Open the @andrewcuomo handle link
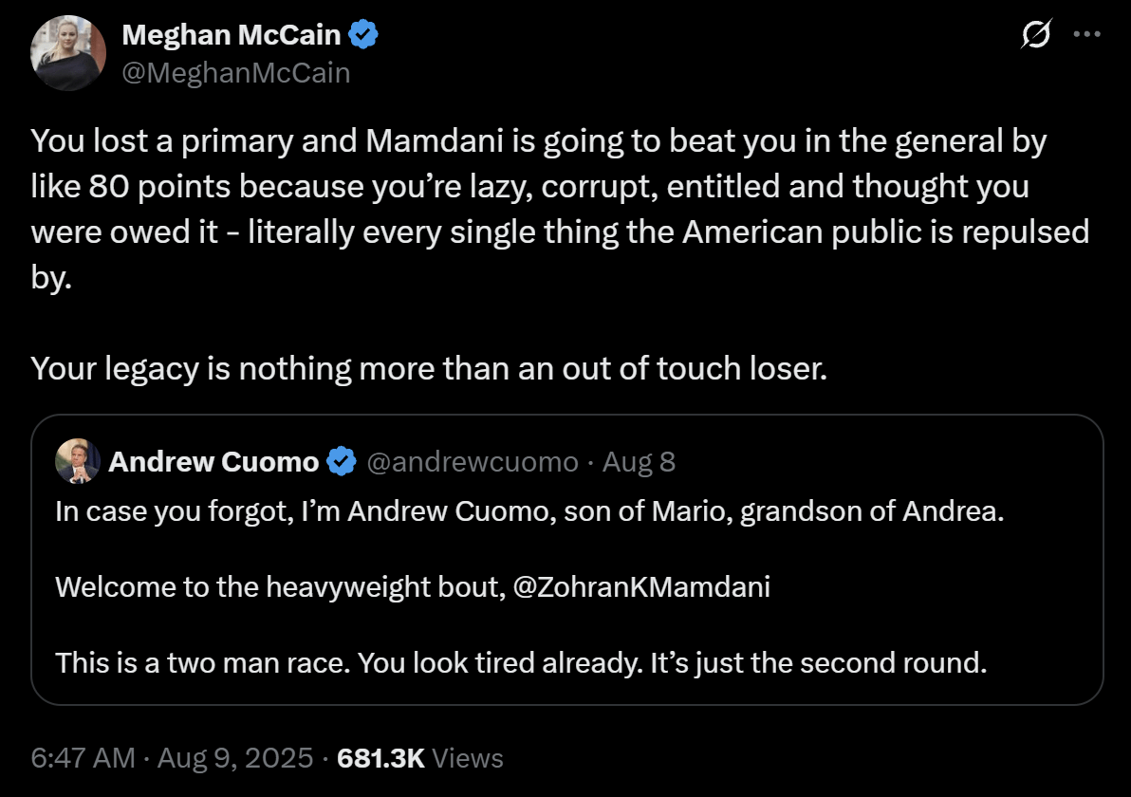This screenshot has height=797, width=1131. pyautogui.click(x=473, y=462)
